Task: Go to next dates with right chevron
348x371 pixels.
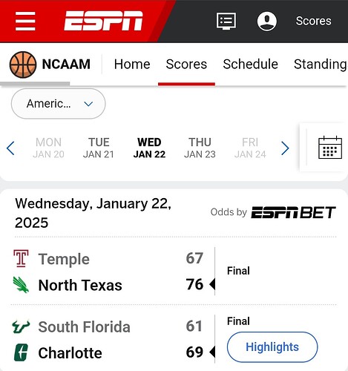Action: (285, 148)
